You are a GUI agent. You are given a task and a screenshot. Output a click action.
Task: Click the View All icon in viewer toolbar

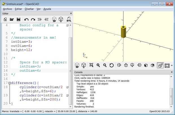[91, 65]
